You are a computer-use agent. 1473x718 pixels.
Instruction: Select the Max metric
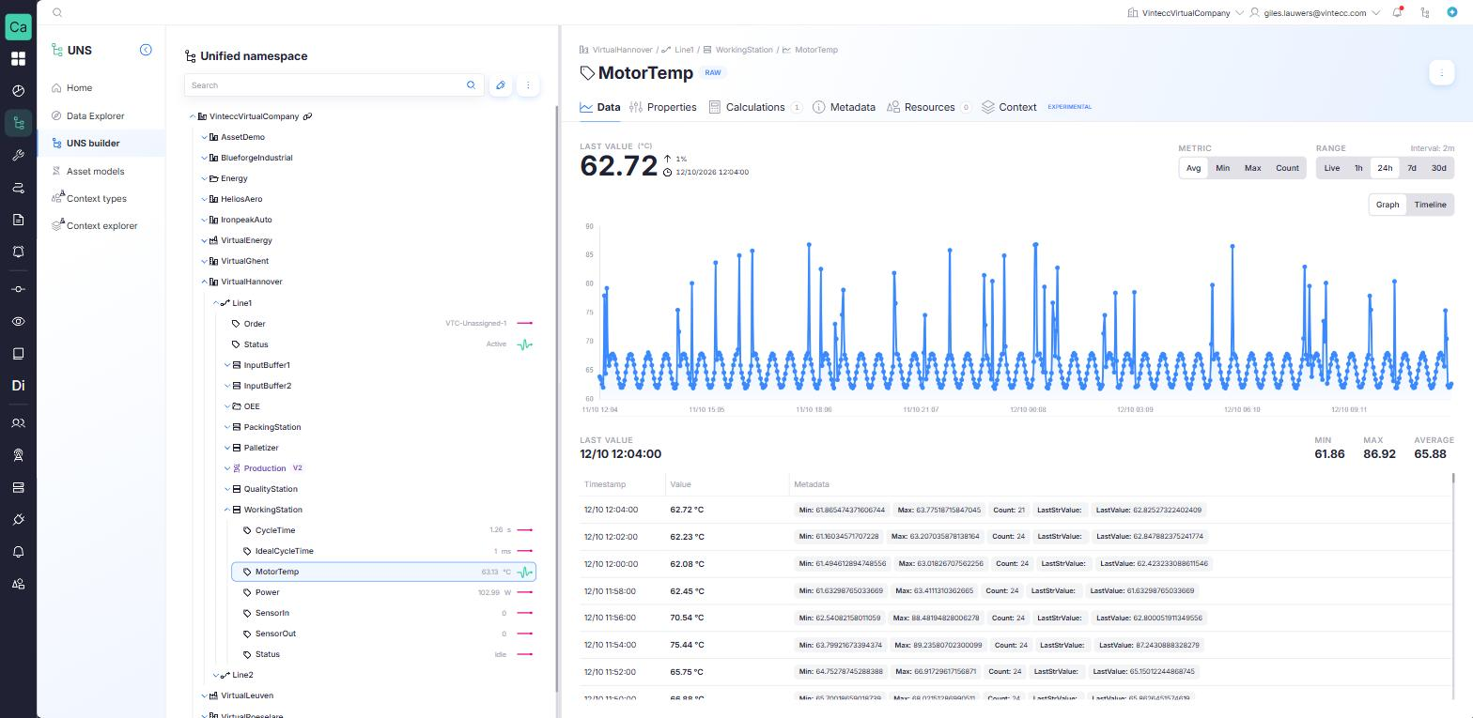[1252, 168]
